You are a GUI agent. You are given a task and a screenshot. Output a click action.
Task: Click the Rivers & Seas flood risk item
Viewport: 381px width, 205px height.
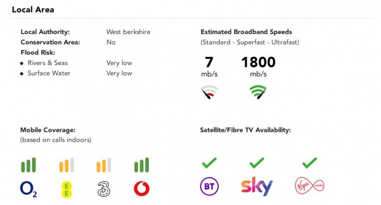click(x=48, y=63)
